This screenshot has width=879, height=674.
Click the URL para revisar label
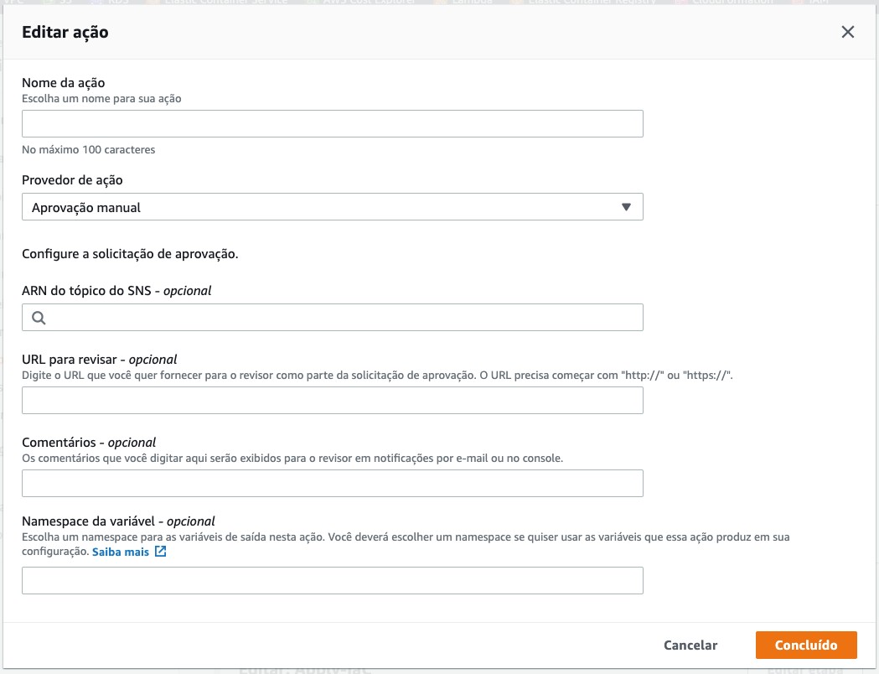72,360
